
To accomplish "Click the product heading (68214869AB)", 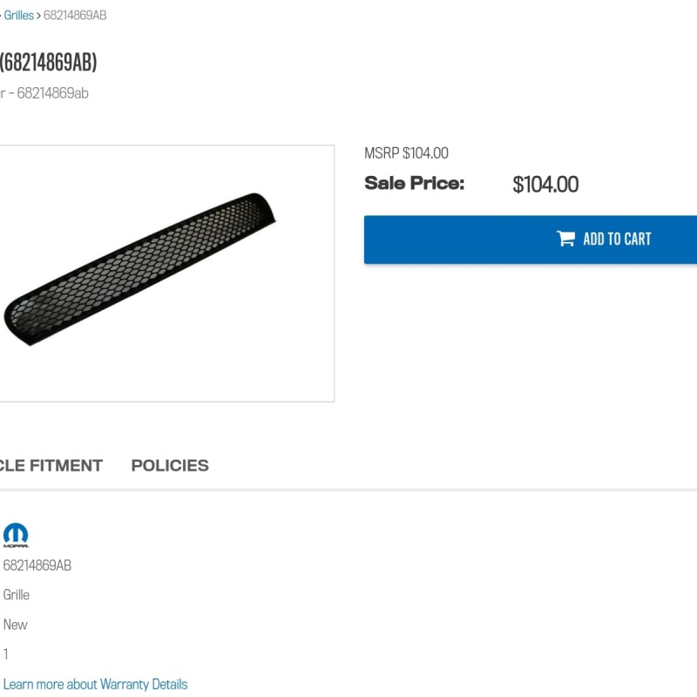I will pyautogui.click(x=48, y=63).
